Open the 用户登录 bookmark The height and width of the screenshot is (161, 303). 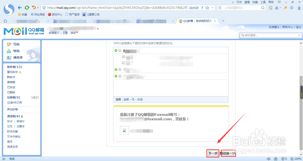(x=72, y=14)
